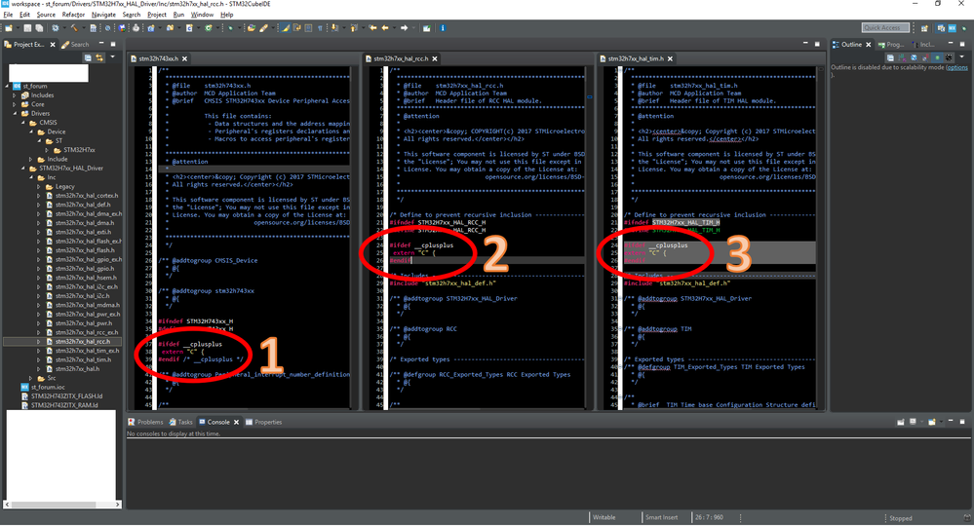Toggle Hide Static Members in Outline toolbar
974x526 pixels.
coord(925,57)
